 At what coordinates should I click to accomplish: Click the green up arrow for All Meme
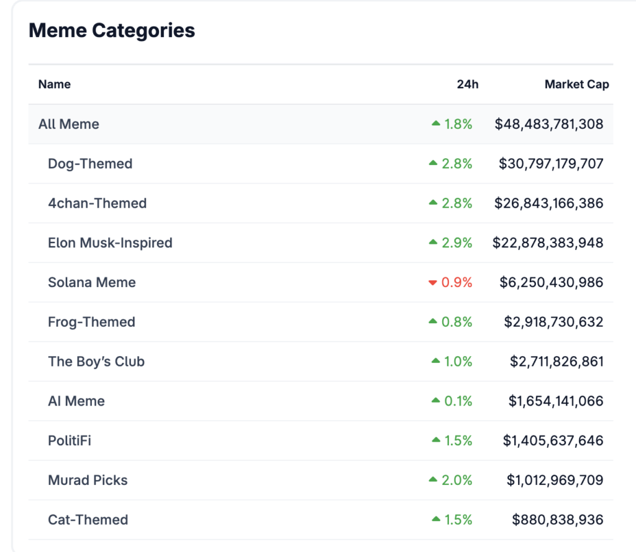pyautogui.click(x=436, y=123)
